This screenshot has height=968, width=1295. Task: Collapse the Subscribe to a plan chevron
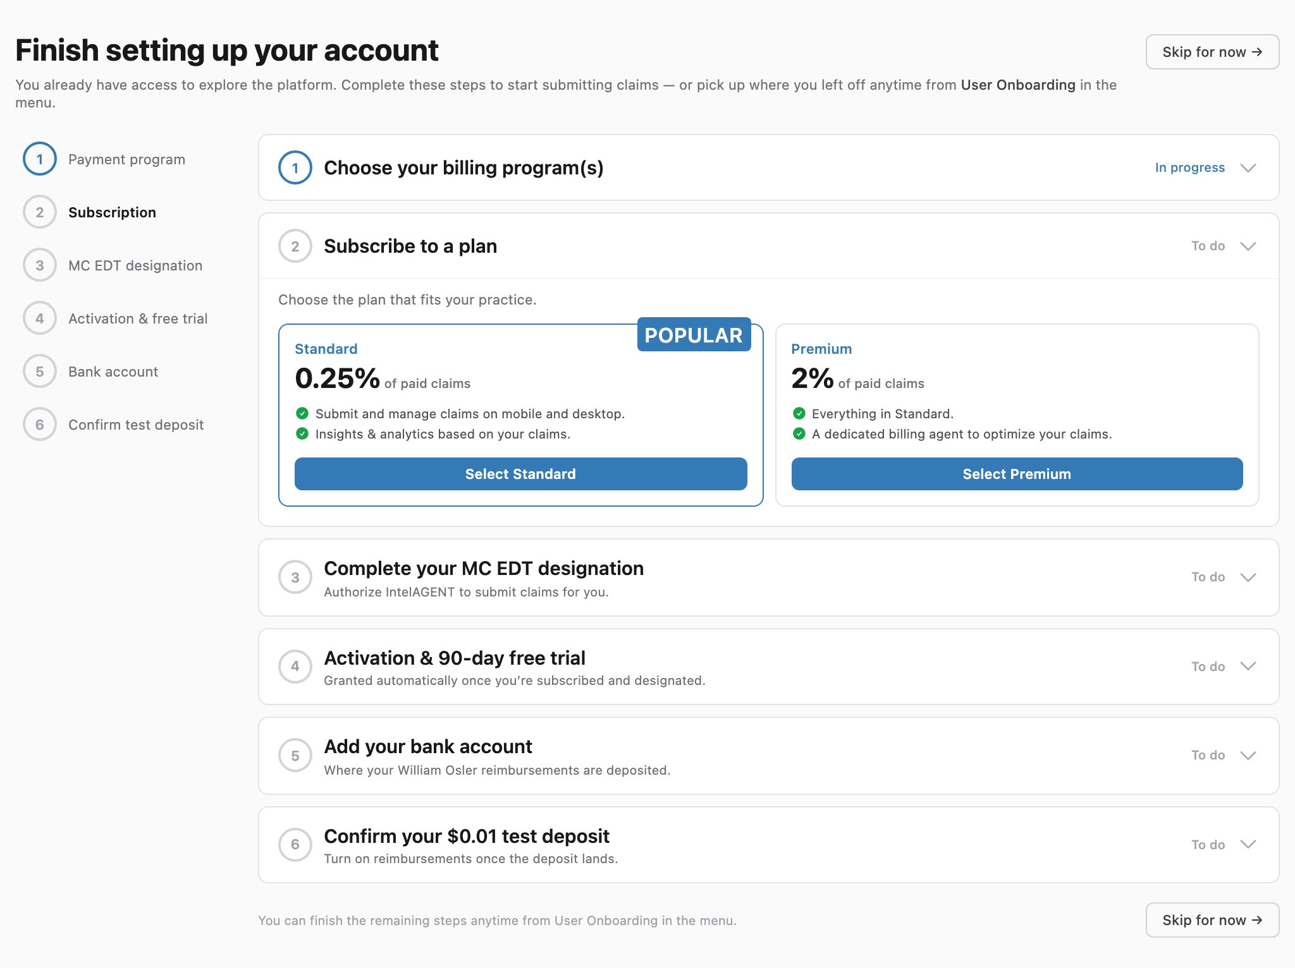click(1248, 246)
